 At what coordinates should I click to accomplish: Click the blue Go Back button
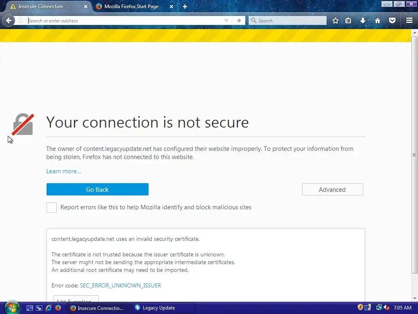[x=97, y=189]
